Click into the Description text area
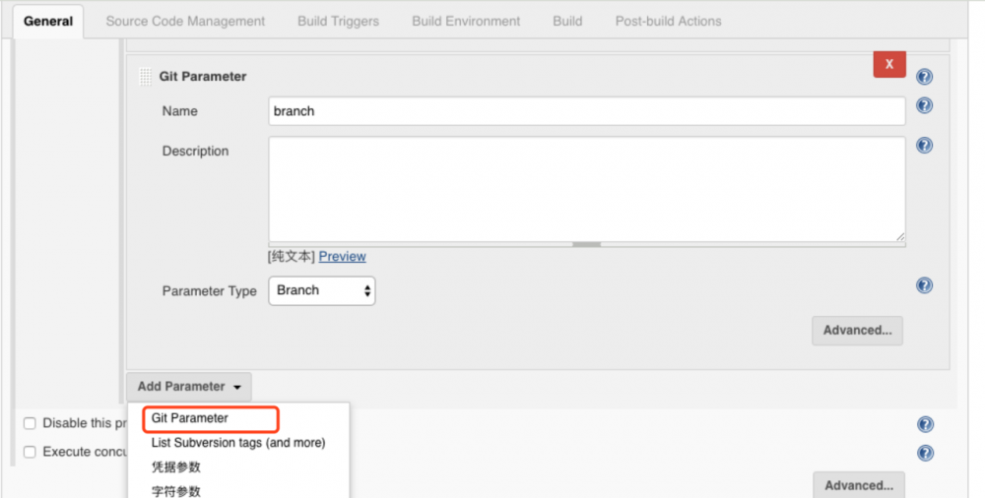This screenshot has height=498, width=985. coord(587,189)
